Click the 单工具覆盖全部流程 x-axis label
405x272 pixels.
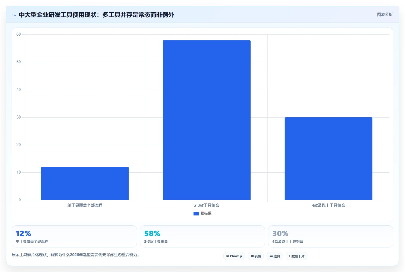click(x=85, y=205)
